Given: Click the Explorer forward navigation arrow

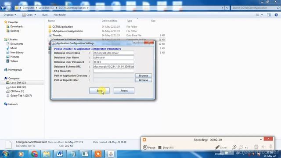Looking at the screenshot, I should [9, 8].
